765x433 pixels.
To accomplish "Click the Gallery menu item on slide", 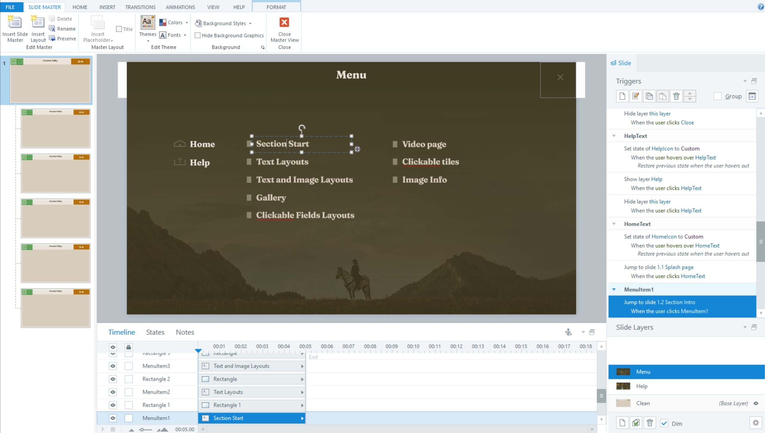I will pyautogui.click(x=271, y=198).
